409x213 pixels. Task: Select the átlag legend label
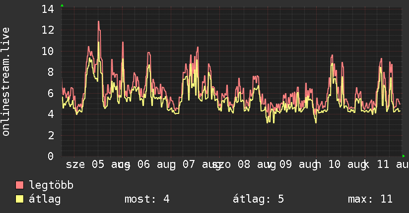45,199
